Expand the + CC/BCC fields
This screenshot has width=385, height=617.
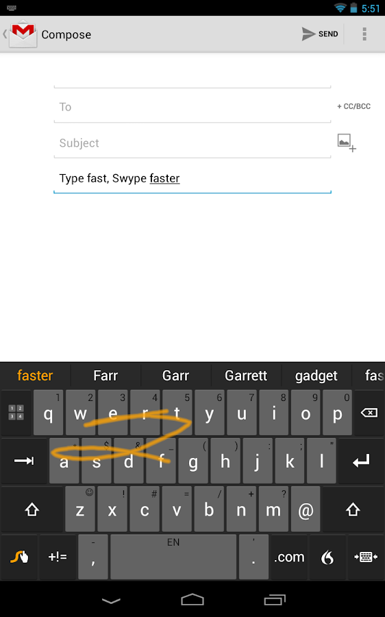coord(354,106)
